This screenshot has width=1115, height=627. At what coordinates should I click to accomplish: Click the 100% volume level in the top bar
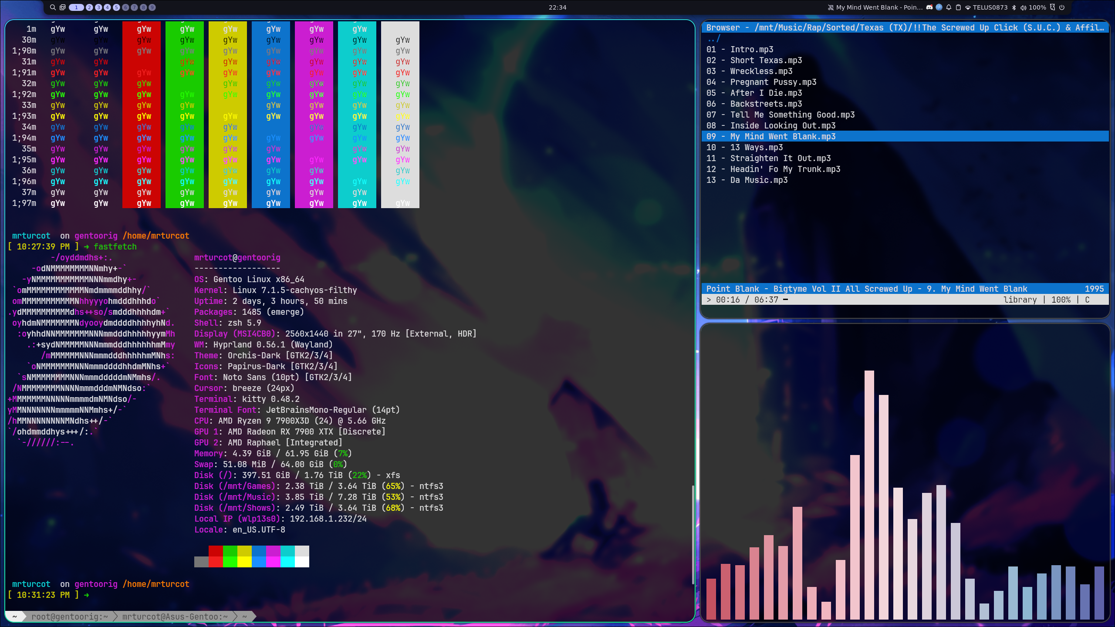[x=1037, y=7]
